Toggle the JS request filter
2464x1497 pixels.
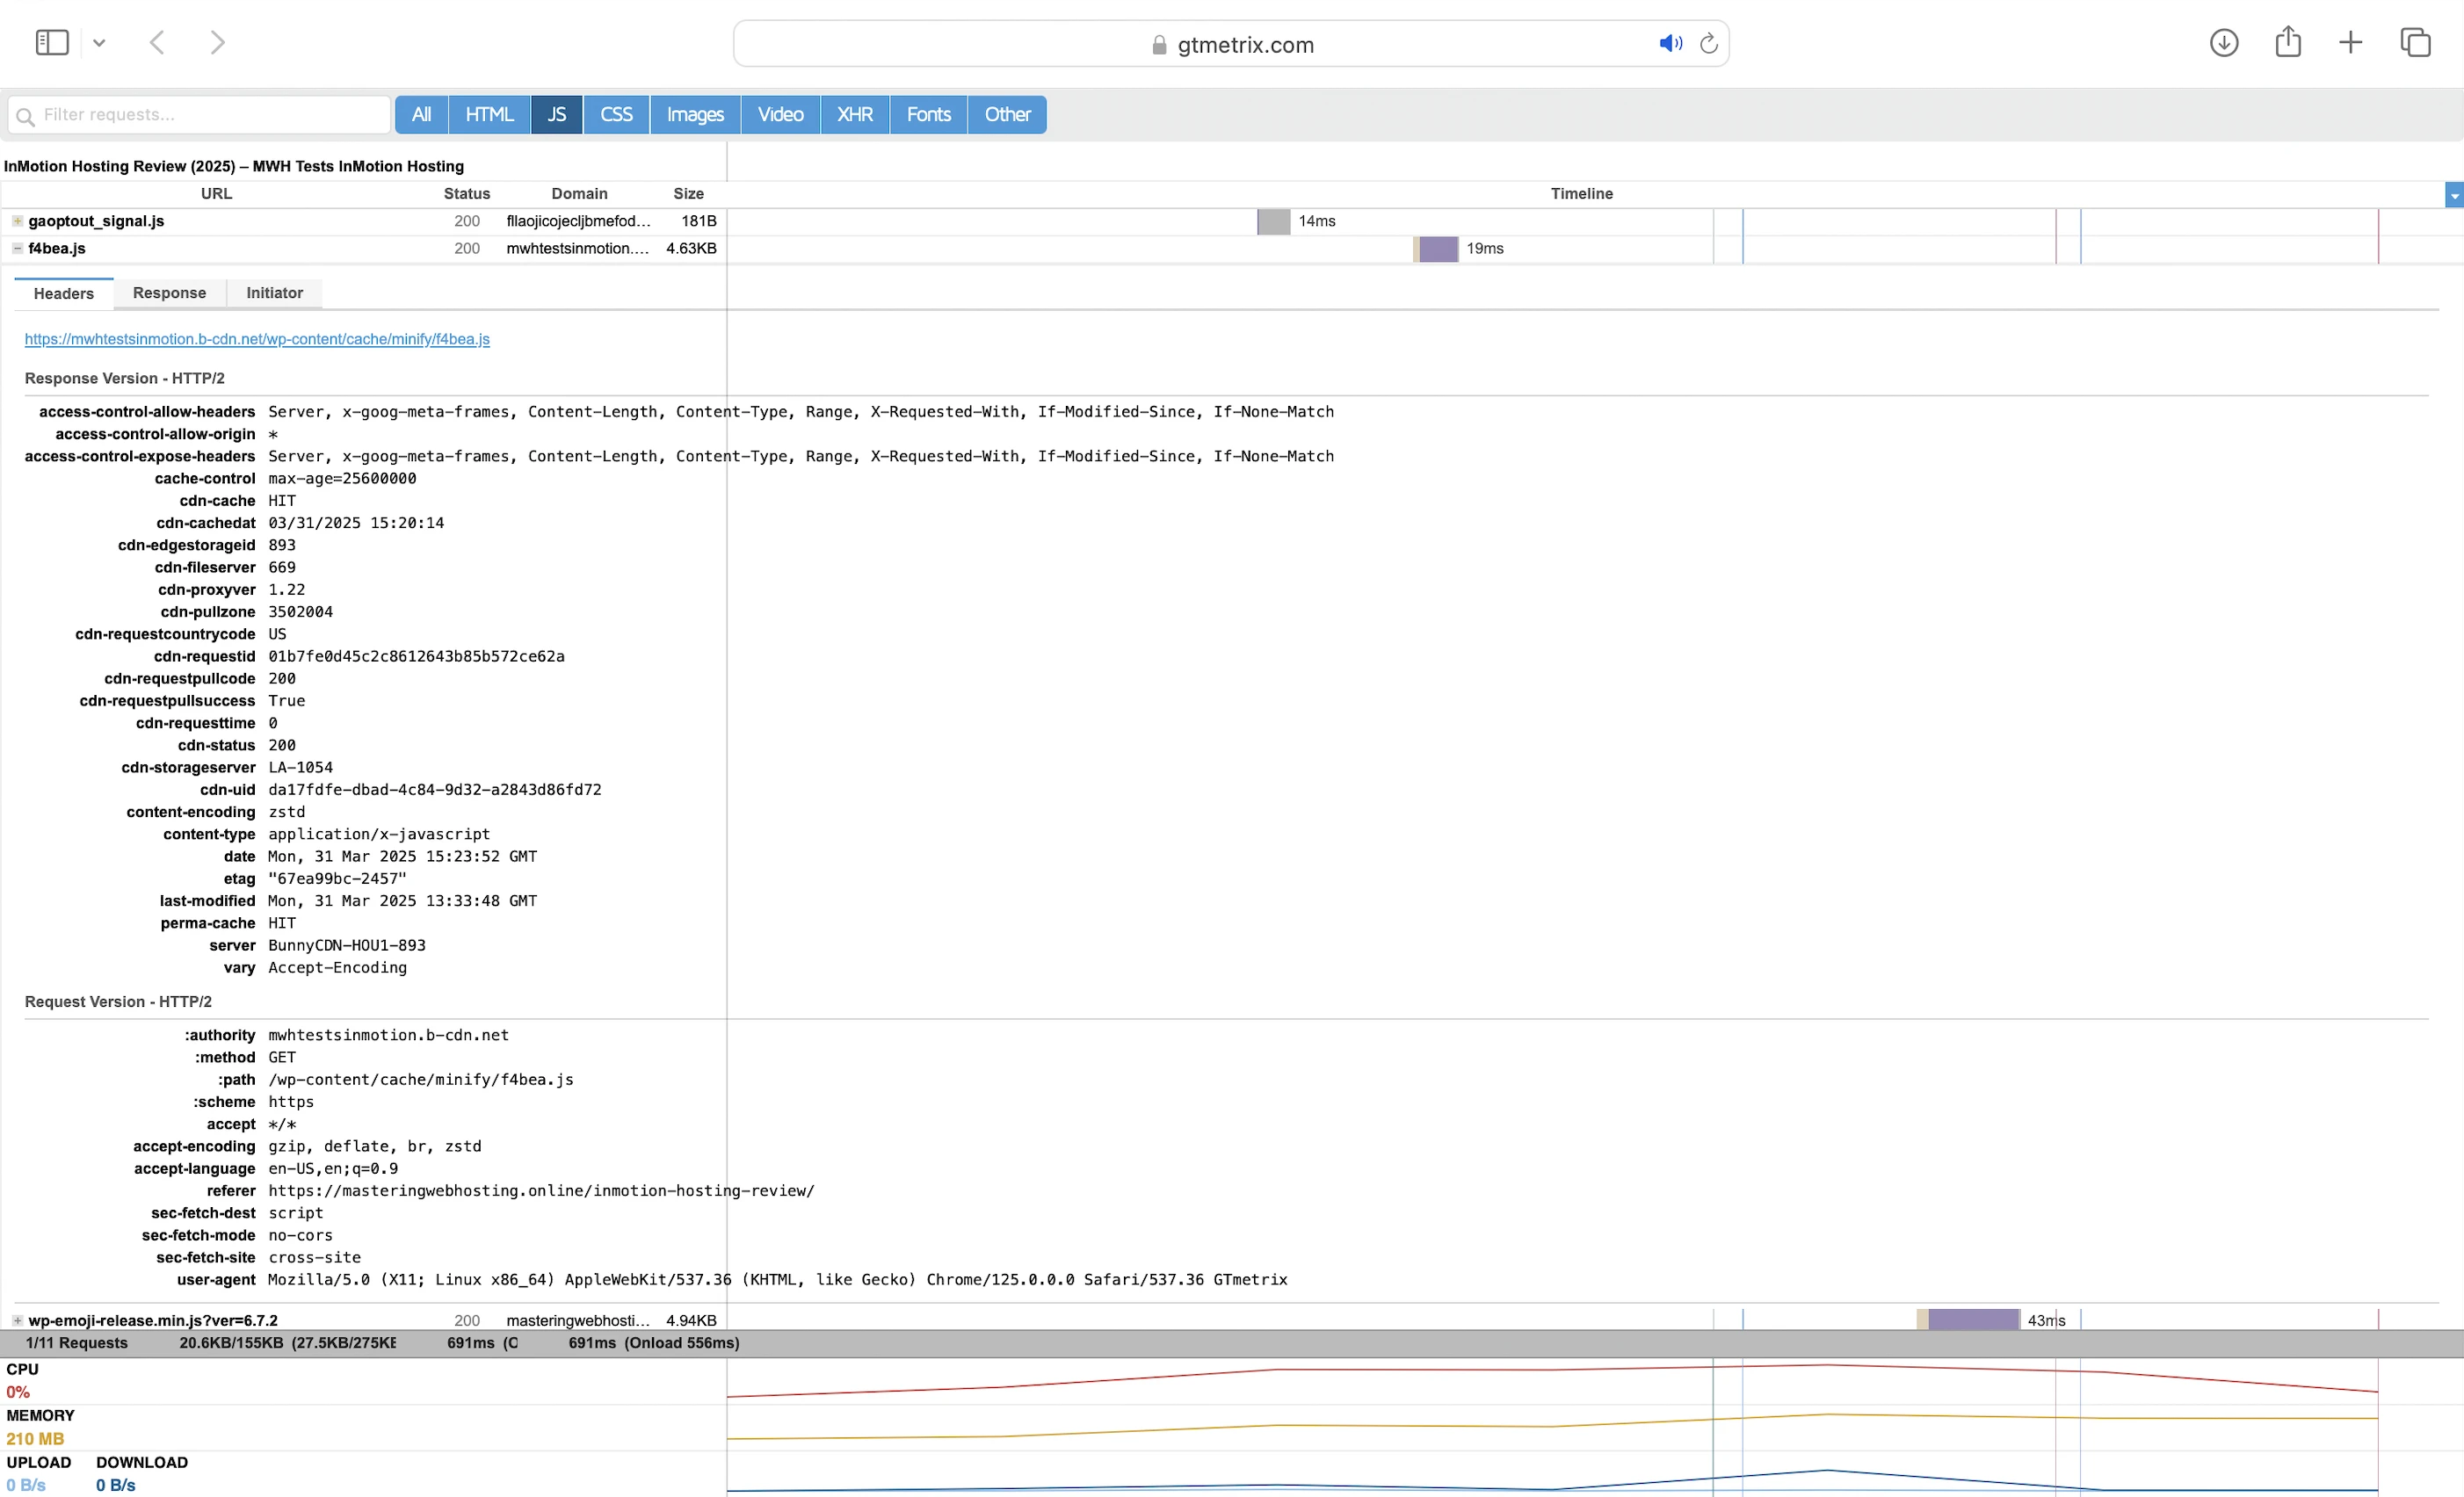tap(557, 115)
